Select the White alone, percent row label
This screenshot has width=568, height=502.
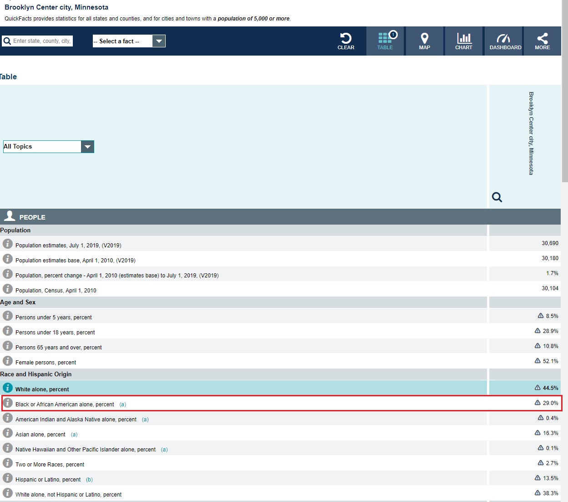[x=42, y=389]
